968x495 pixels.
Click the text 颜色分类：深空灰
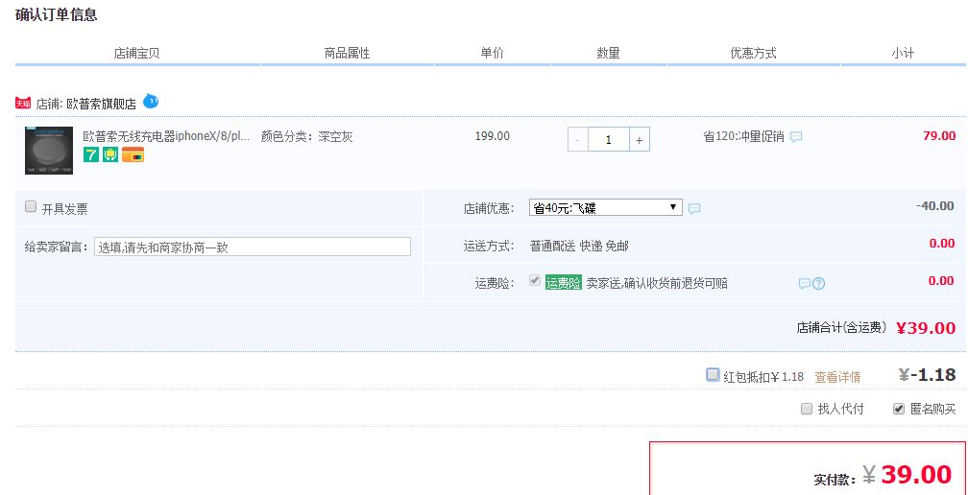pos(307,136)
